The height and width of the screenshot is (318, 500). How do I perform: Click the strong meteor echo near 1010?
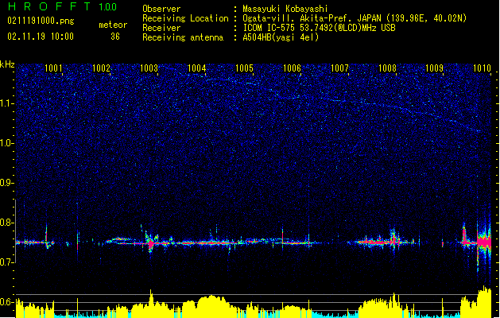coord(484,242)
